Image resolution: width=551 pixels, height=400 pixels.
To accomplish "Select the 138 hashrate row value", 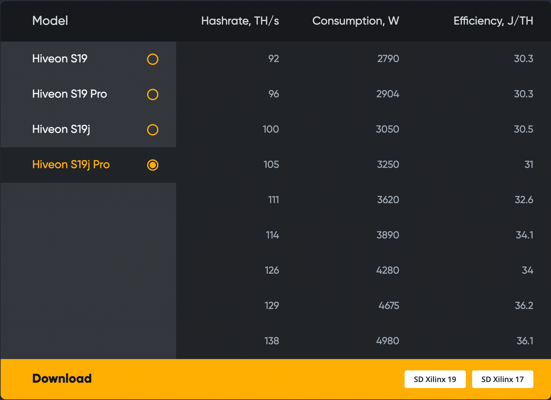I will pos(272,341).
